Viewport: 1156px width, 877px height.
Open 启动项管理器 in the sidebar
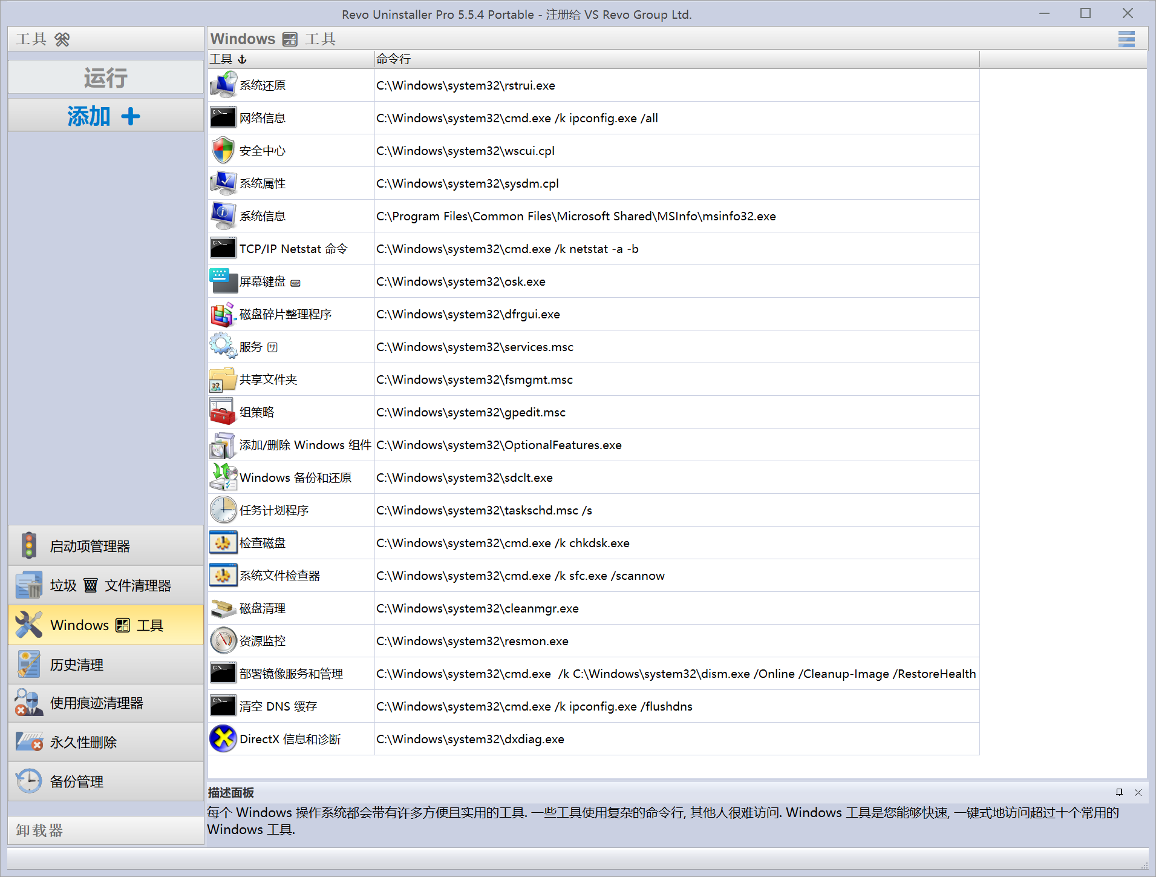pyautogui.click(x=106, y=546)
